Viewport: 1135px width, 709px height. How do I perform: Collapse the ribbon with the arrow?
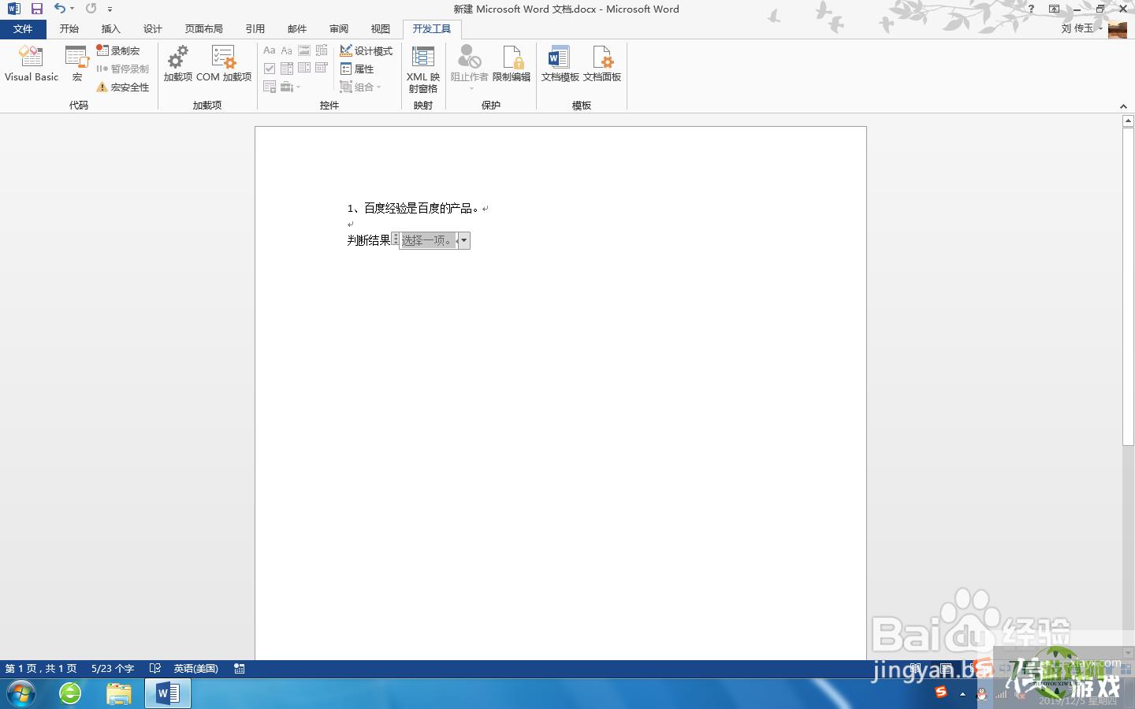1123,106
